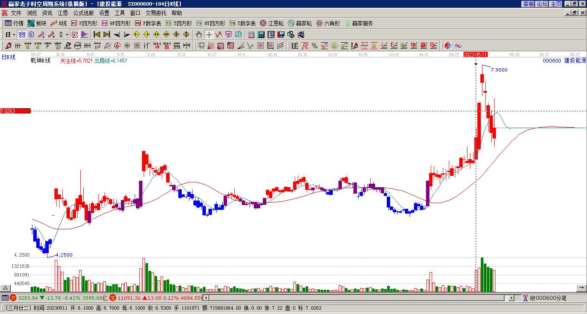Launch the 江恩轮 Gann wheel
The height and width of the screenshot is (314, 587).
pos(272,23)
